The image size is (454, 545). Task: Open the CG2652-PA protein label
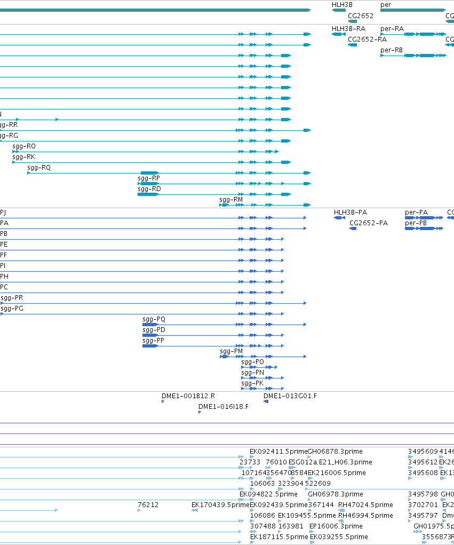[369, 223]
